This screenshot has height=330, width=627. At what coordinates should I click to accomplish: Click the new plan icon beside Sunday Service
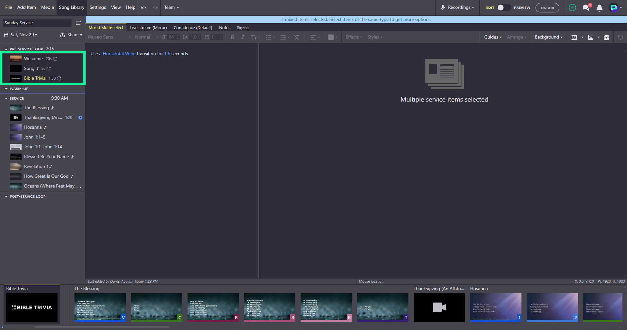78,23
